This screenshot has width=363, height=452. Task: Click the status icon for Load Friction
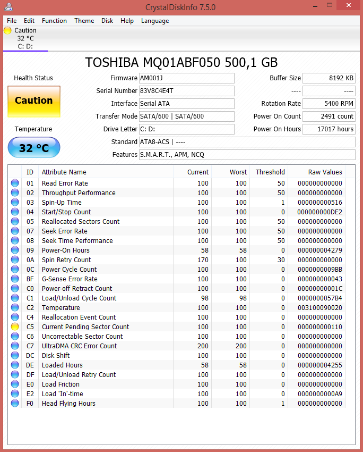point(15,384)
